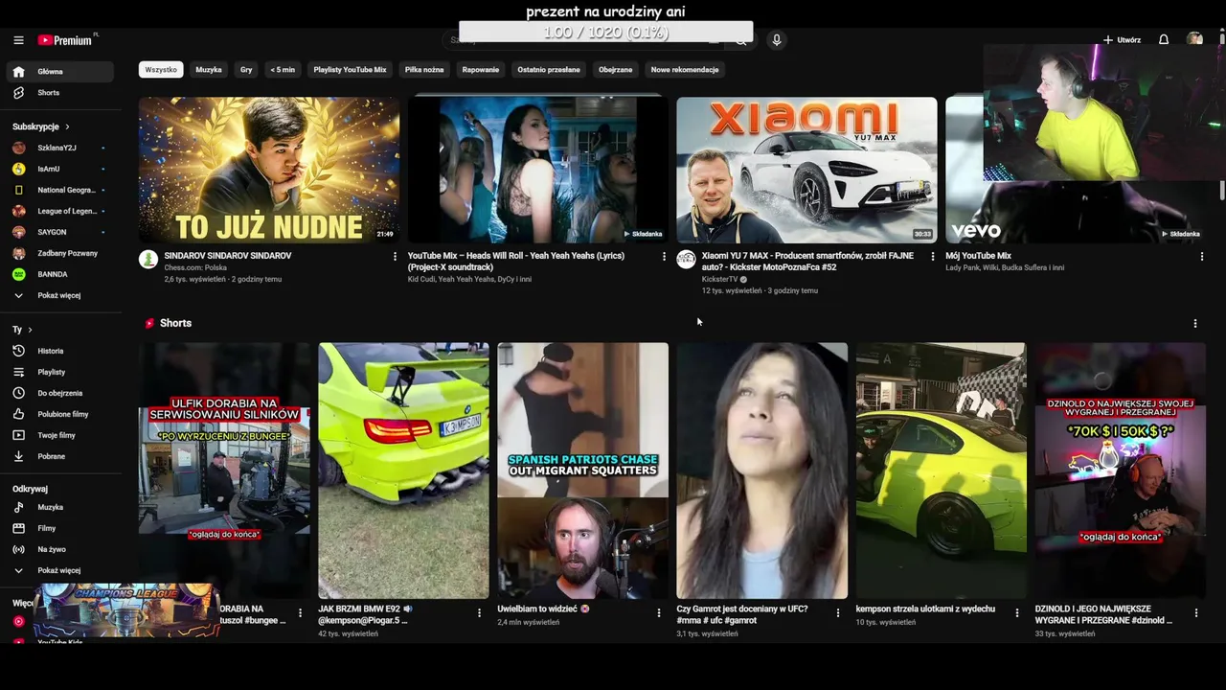Open BANNDA subscription channel
Image resolution: width=1226 pixels, height=690 pixels.
coord(59,274)
